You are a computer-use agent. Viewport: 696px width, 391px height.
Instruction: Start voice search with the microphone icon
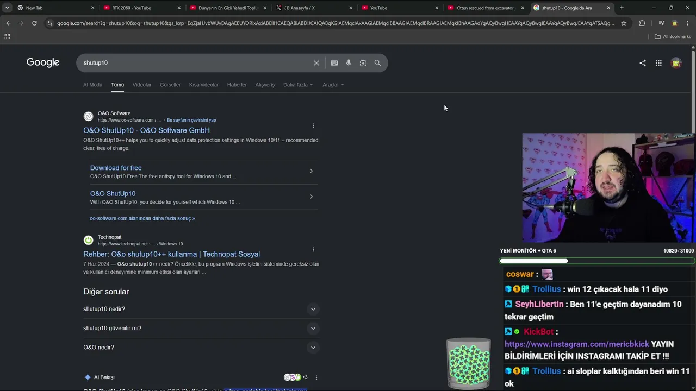click(349, 63)
